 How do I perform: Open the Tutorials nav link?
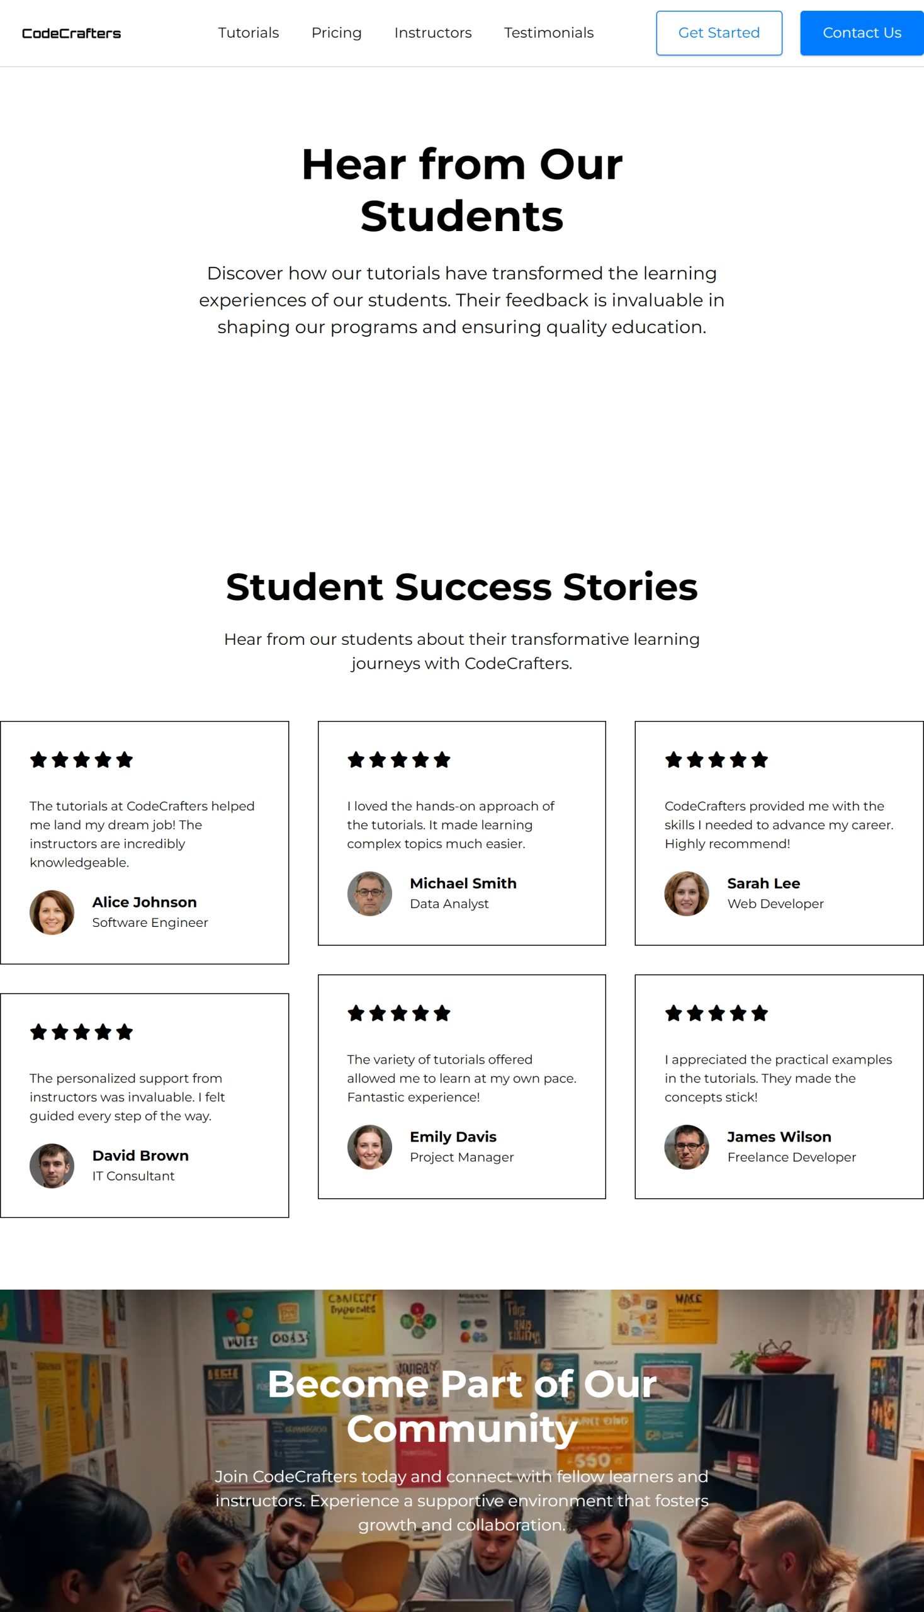(248, 33)
